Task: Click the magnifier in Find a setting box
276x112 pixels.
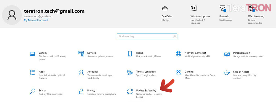Action: click(x=174, y=37)
